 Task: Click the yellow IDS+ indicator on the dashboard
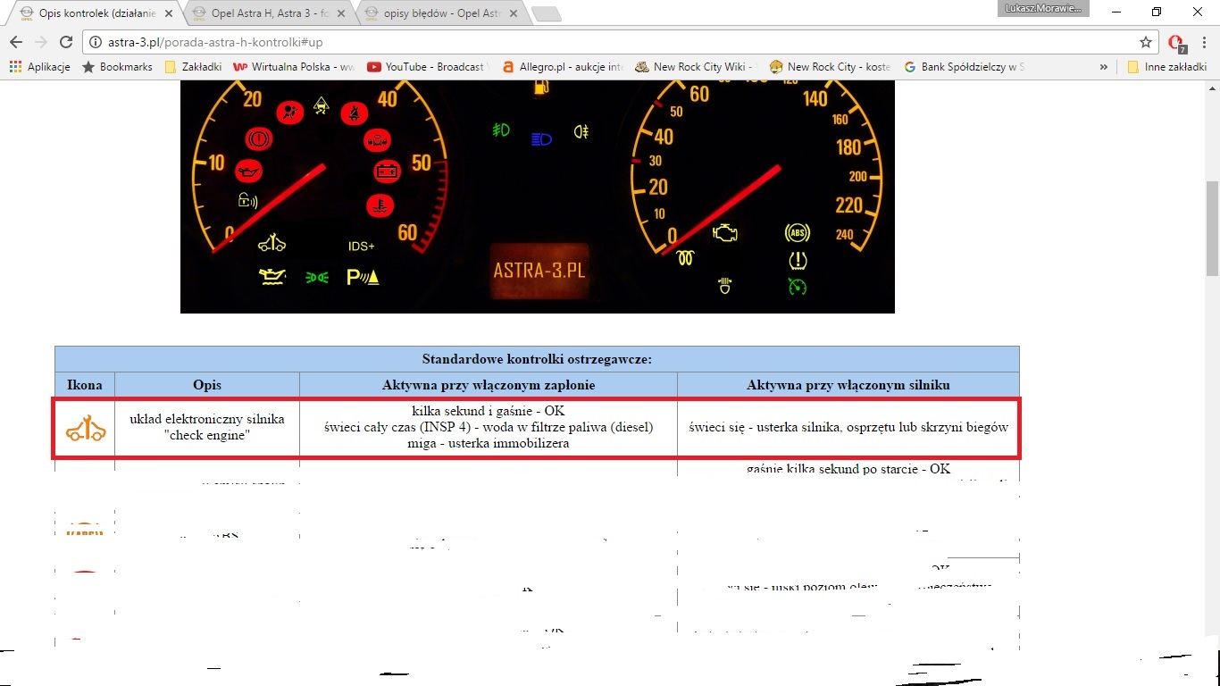[x=362, y=247]
